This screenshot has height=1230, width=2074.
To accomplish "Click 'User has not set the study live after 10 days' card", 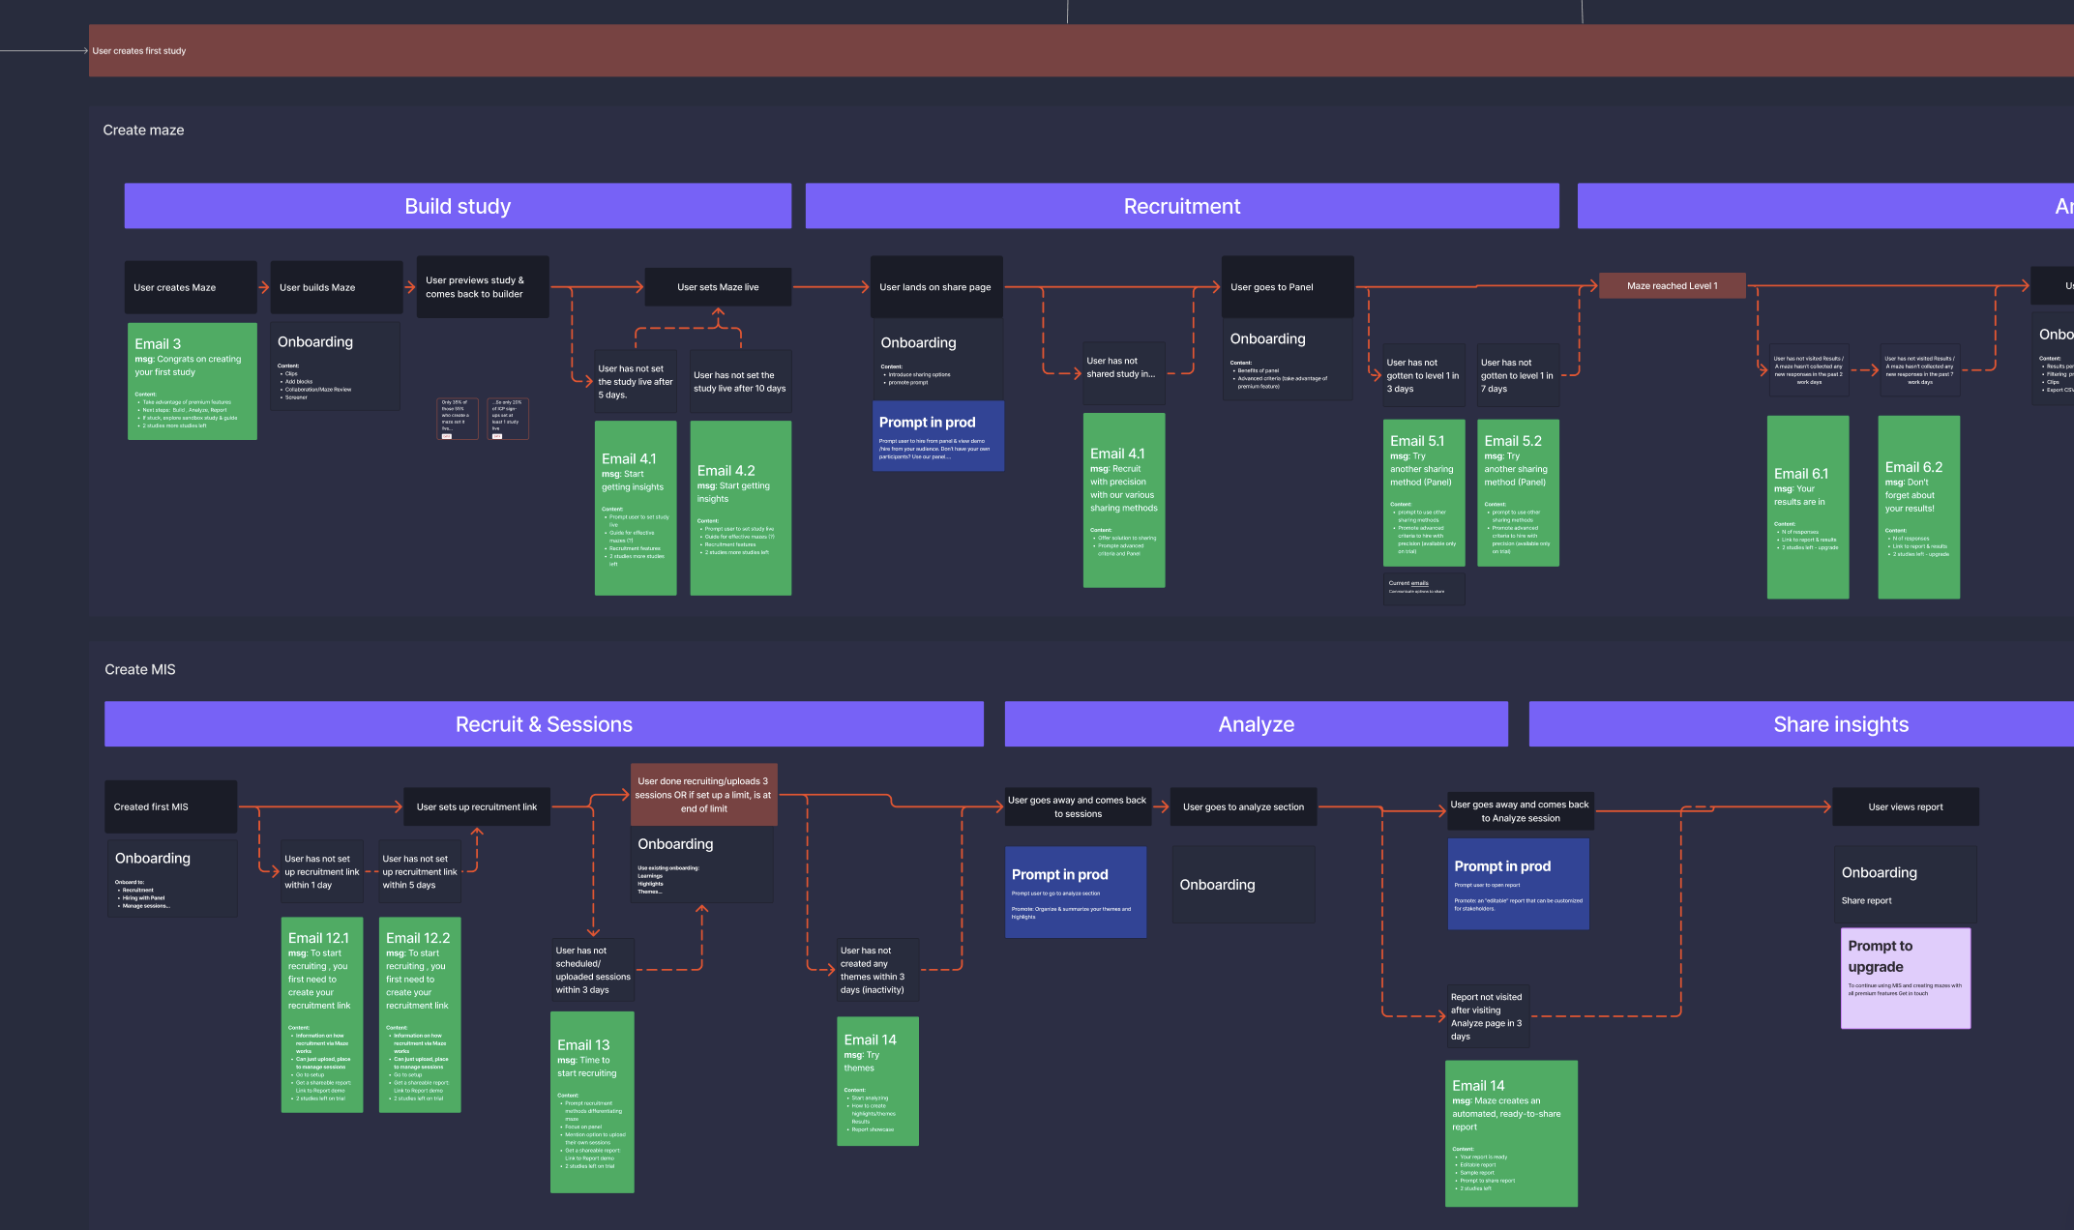I will (x=741, y=382).
